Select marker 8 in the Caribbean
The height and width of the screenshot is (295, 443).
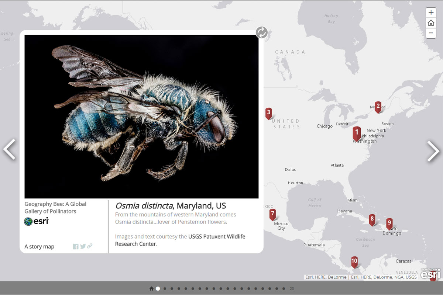tap(372, 219)
